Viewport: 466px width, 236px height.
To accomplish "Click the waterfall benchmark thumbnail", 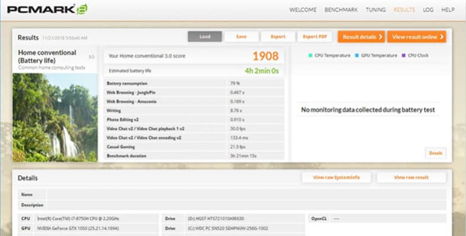I will point(55,118).
